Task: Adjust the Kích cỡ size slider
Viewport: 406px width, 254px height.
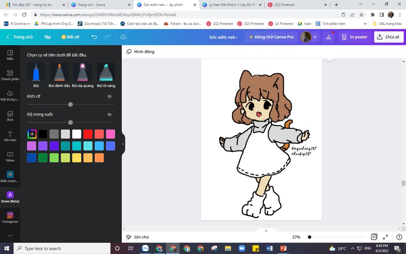Action: (x=71, y=104)
